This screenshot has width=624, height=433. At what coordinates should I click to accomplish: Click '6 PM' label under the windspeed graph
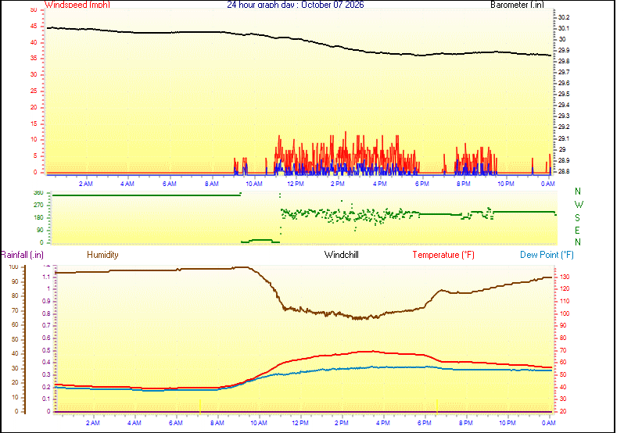[422, 184]
